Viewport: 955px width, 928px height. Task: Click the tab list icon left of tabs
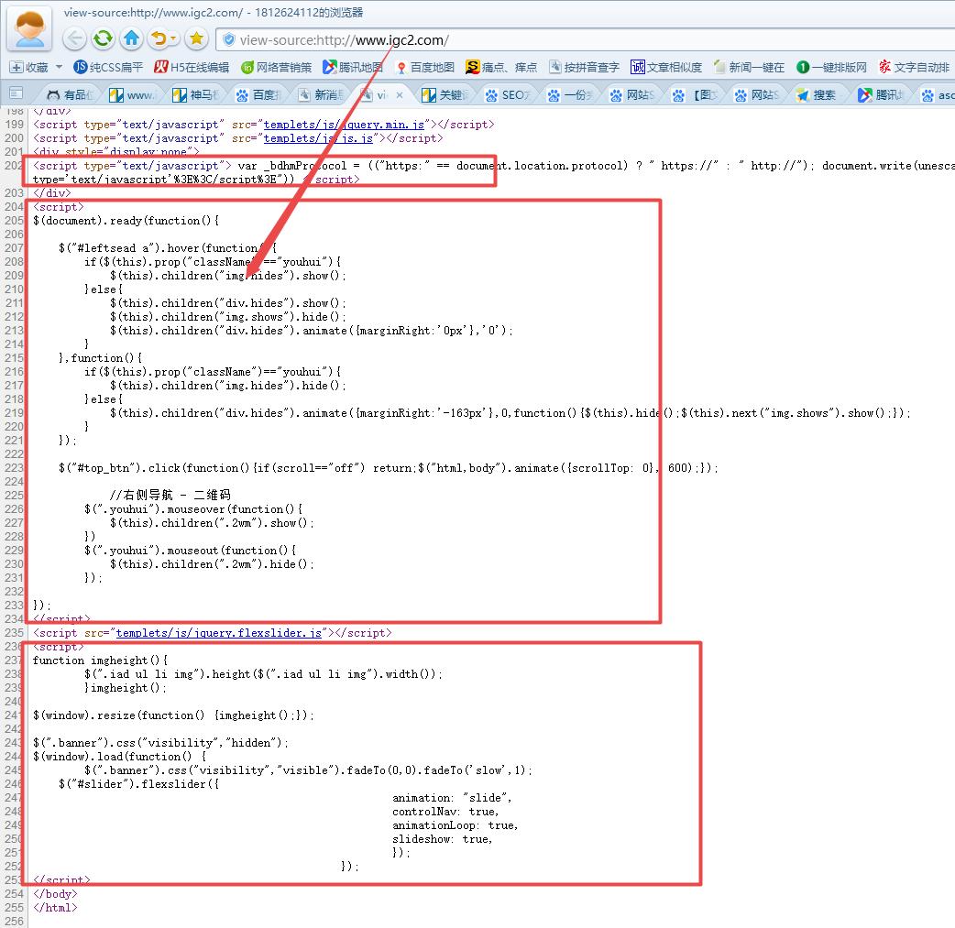tap(16, 94)
